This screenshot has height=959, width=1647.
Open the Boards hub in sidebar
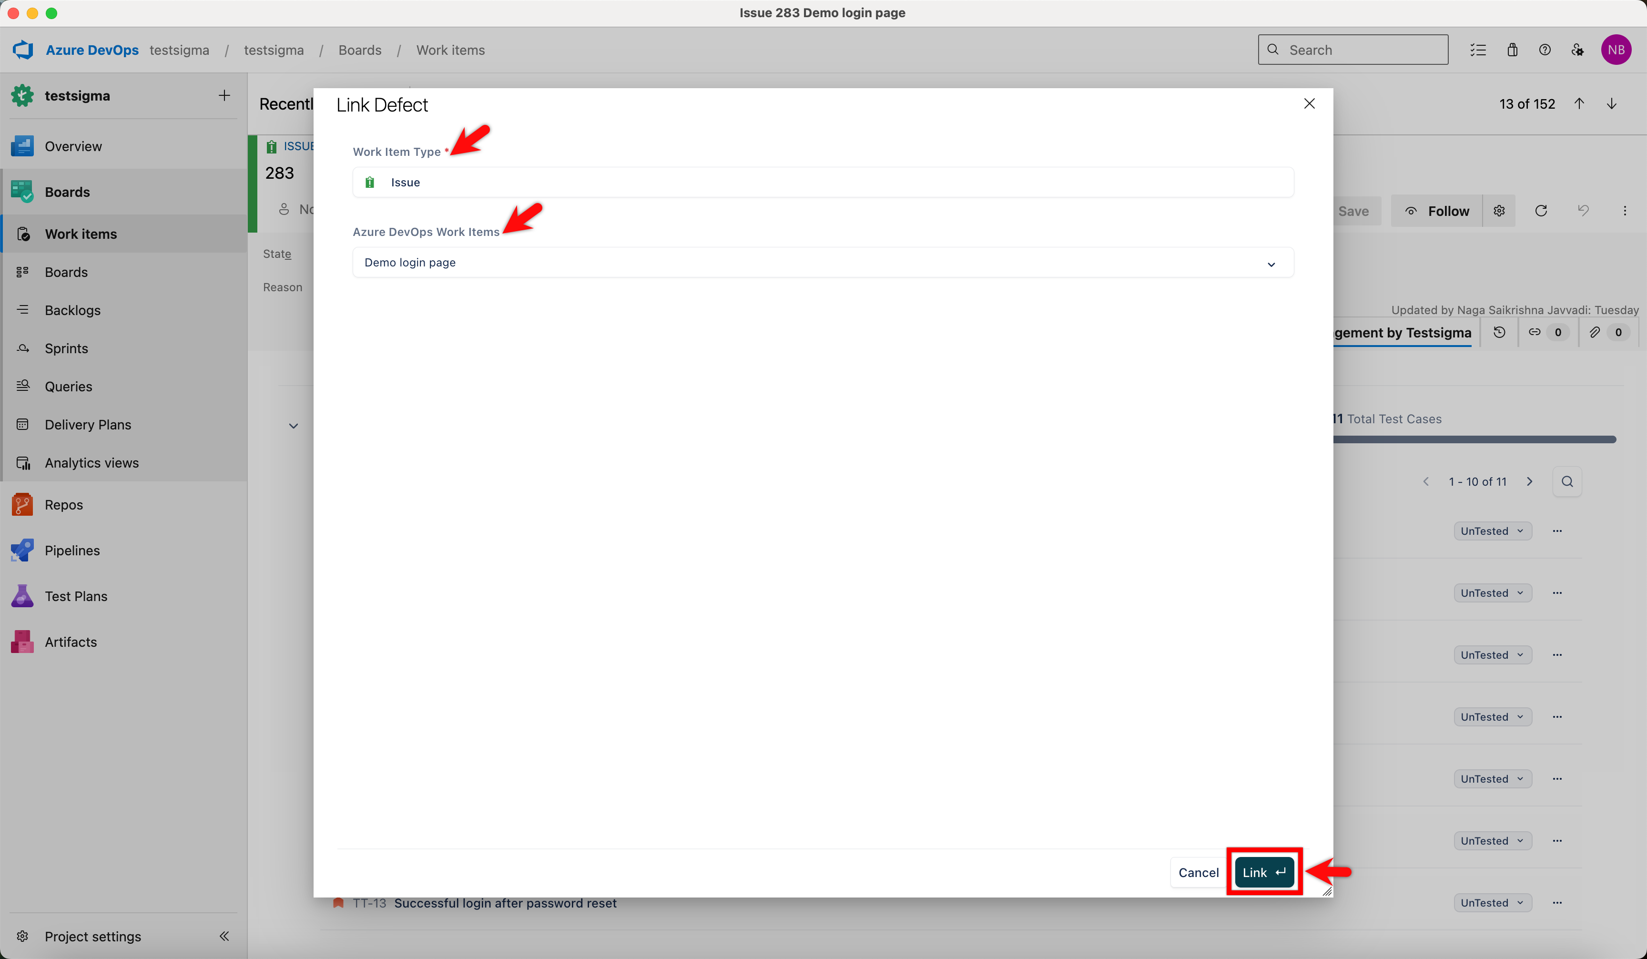(x=123, y=192)
